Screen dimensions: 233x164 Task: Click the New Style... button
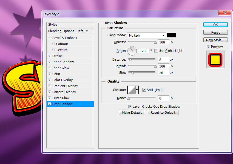pos(215,40)
